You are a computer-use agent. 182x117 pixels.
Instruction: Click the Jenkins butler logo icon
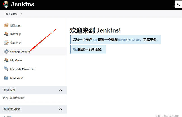point(6,4)
